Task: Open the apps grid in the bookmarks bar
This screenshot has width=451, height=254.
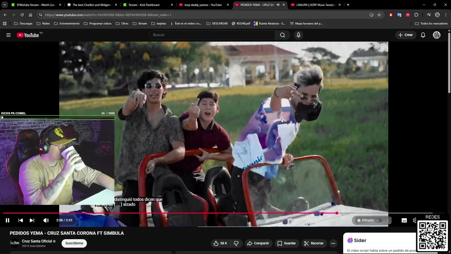Action: coord(5,24)
